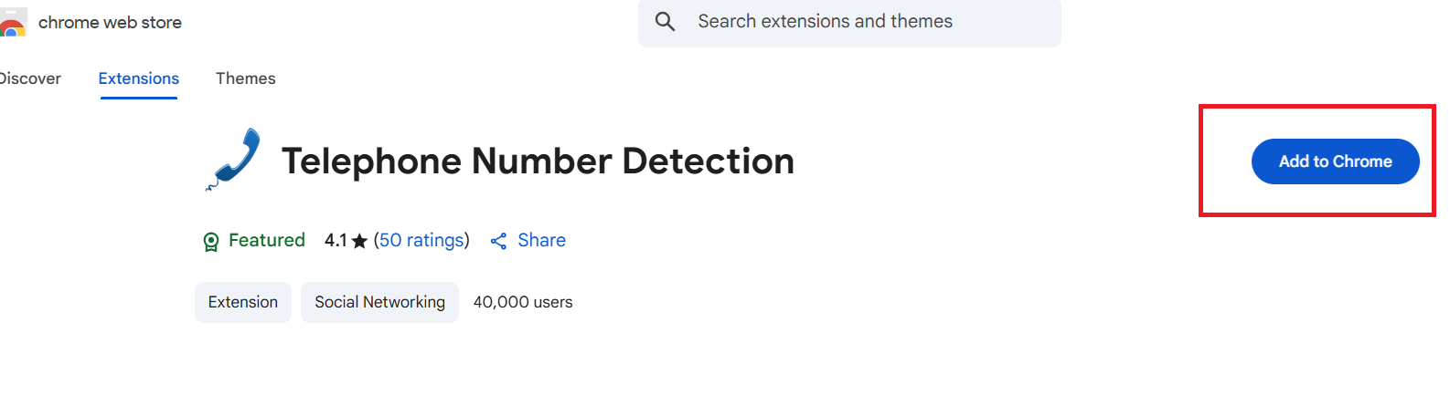Viewport: 1450px width, 406px height.
Task: Open the Discover tab
Action: click(x=29, y=78)
